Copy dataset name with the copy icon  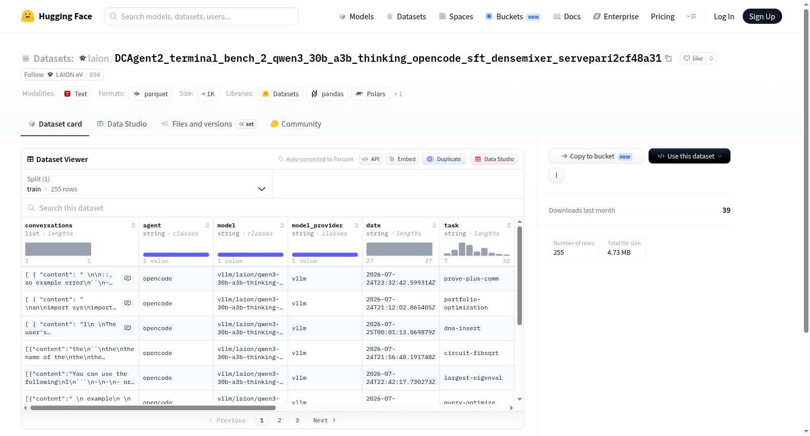[668, 58]
